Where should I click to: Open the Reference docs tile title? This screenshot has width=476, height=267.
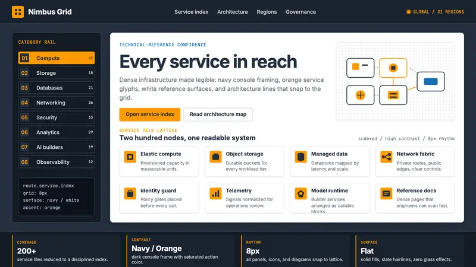click(x=416, y=190)
